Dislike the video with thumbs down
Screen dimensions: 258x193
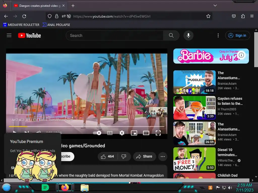(x=124, y=156)
